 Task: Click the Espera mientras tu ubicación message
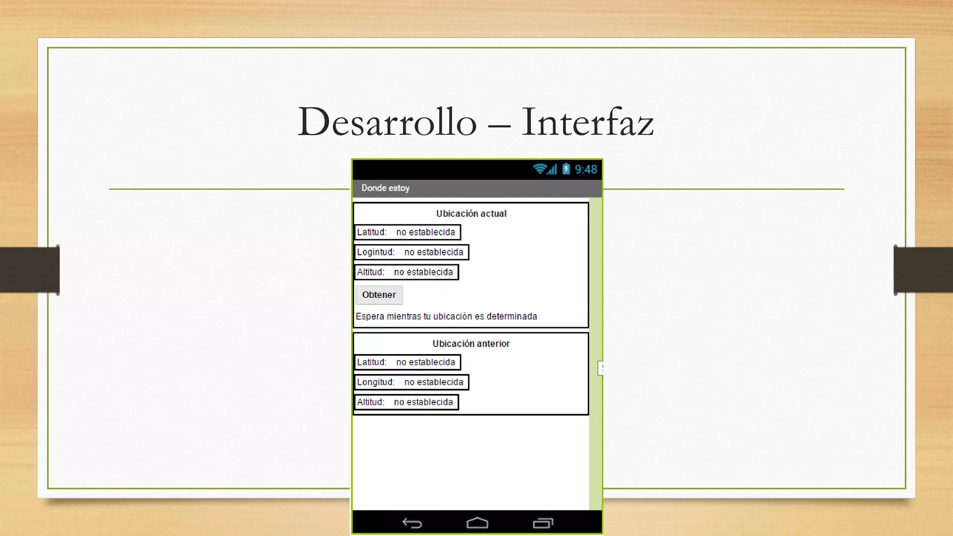(446, 316)
